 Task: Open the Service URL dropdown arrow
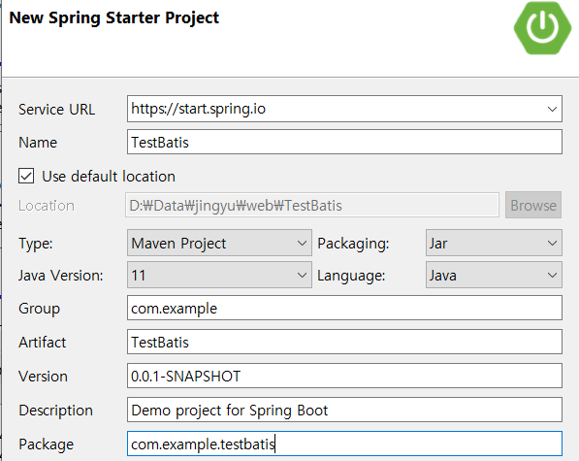tap(552, 109)
